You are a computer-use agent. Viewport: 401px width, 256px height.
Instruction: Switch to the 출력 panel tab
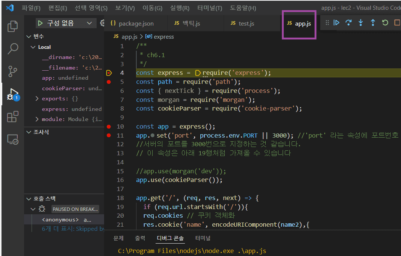point(140,238)
